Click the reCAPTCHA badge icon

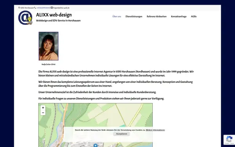229,140
